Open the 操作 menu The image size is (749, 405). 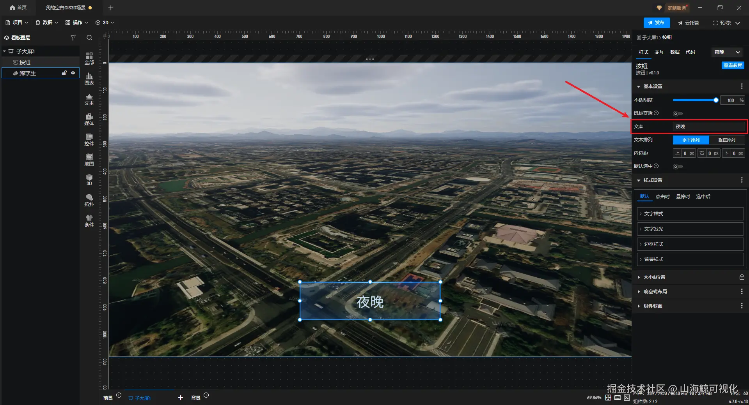click(77, 23)
